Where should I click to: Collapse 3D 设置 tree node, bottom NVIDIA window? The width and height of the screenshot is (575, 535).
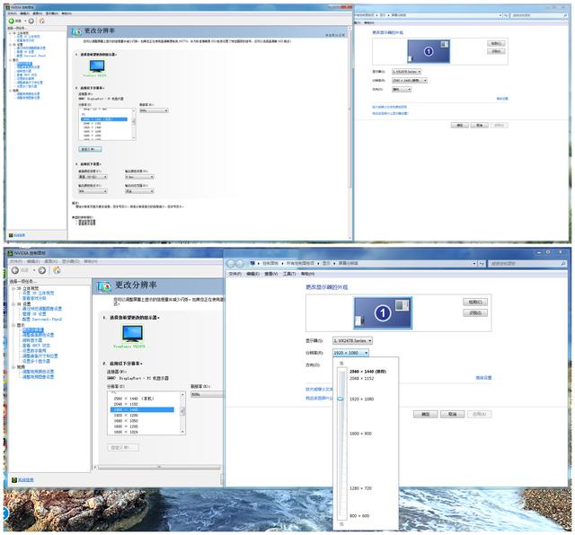pyautogui.click(x=13, y=303)
